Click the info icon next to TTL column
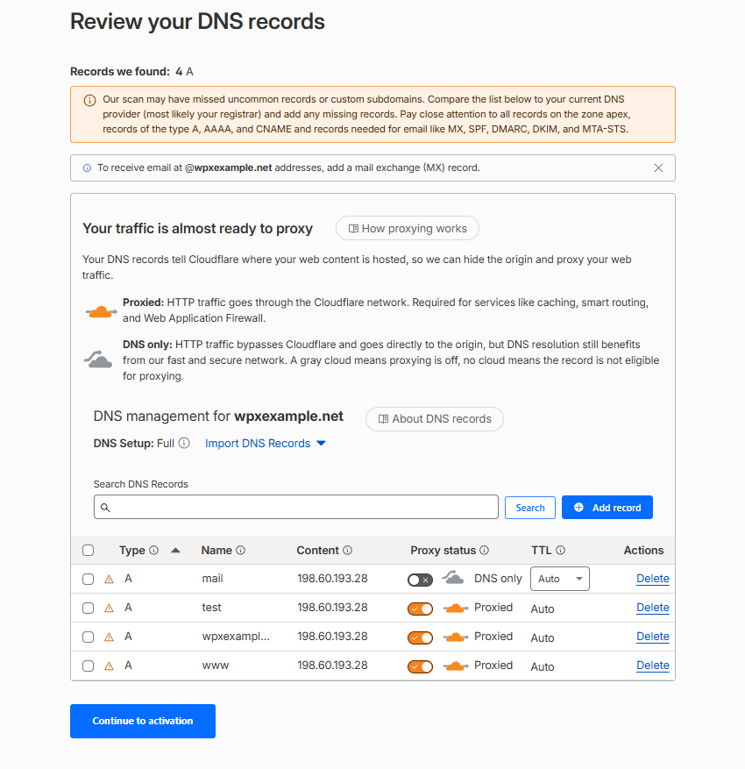The height and width of the screenshot is (769, 745). [560, 551]
